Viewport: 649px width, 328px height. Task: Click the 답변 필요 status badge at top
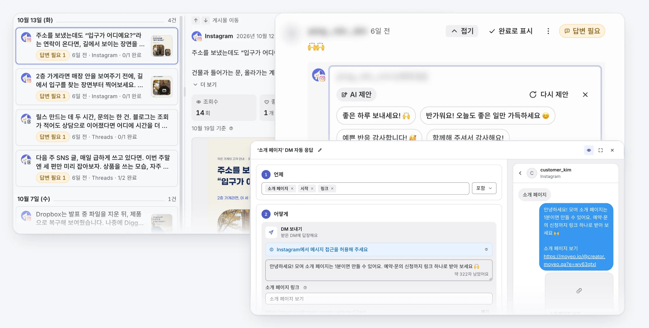pyautogui.click(x=582, y=31)
